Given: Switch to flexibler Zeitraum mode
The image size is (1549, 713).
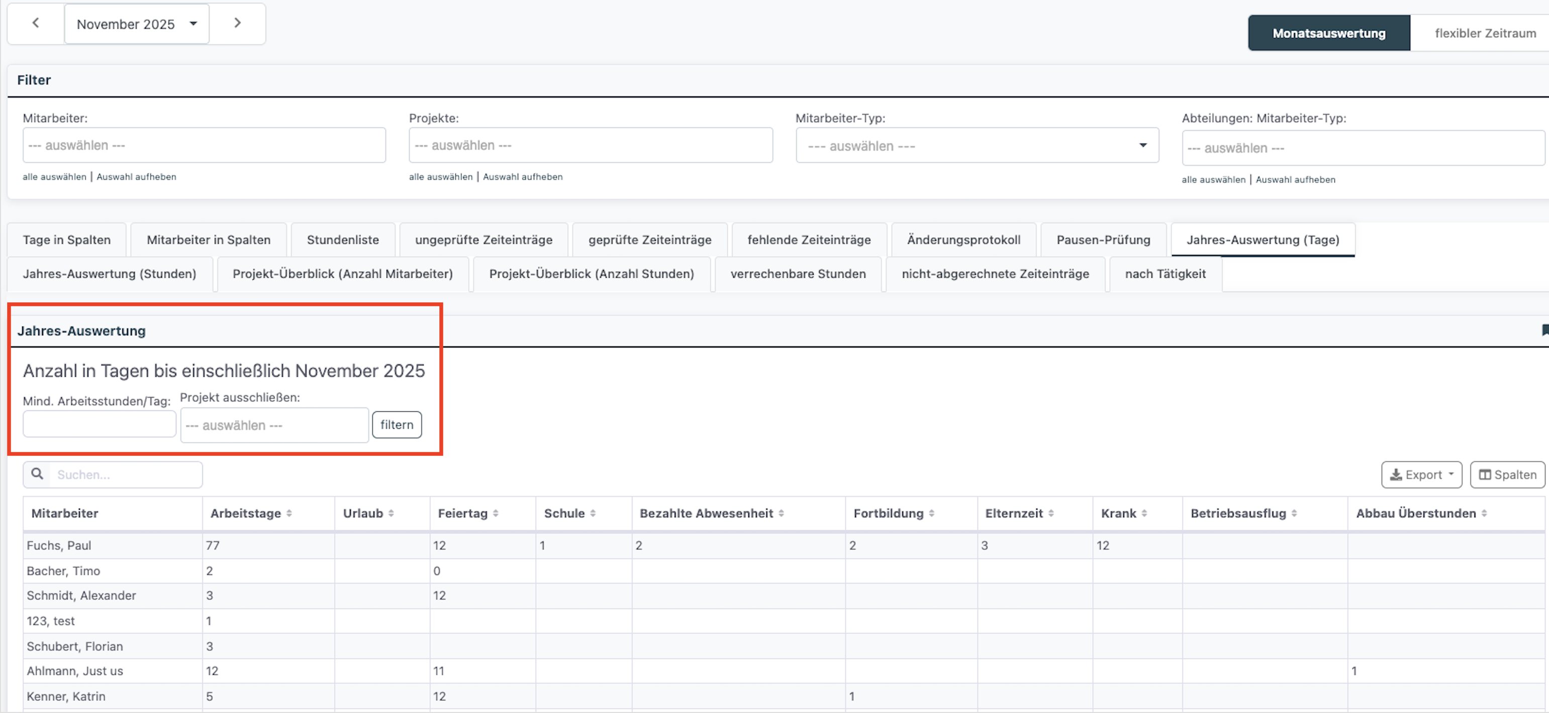Looking at the screenshot, I should pos(1484,33).
